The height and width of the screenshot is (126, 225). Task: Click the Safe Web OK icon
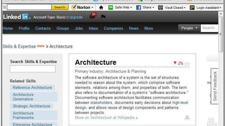coord(111,8)
